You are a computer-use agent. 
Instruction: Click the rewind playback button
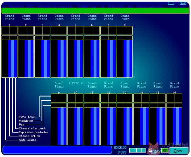coord(133,151)
